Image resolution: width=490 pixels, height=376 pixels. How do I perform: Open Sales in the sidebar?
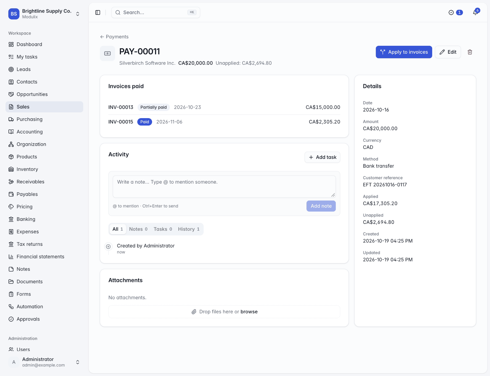(x=44, y=107)
